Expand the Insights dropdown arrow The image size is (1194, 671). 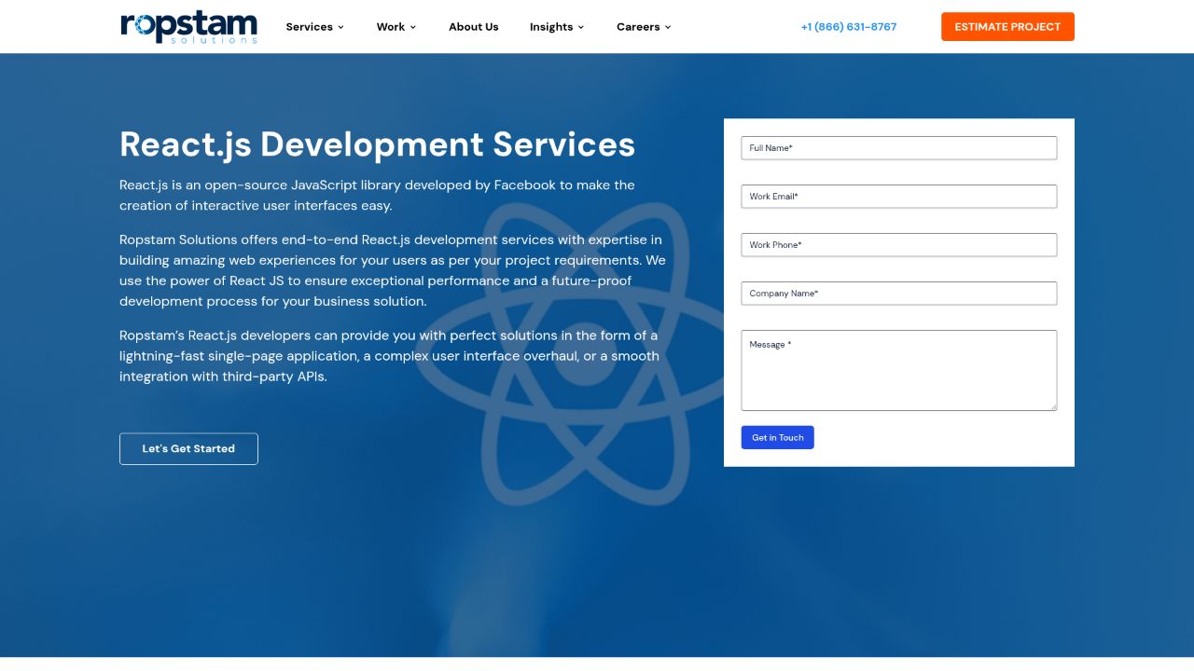click(581, 27)
